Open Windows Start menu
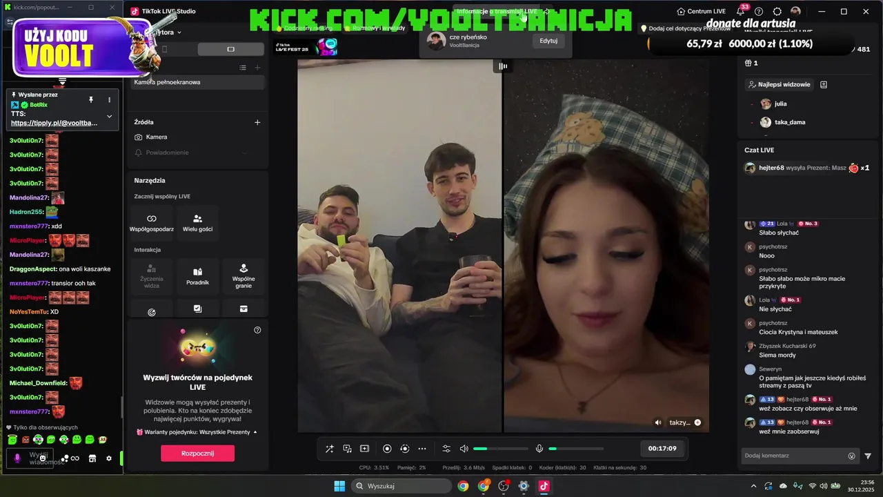Screen dimensions: 883x497 point(339,486)
